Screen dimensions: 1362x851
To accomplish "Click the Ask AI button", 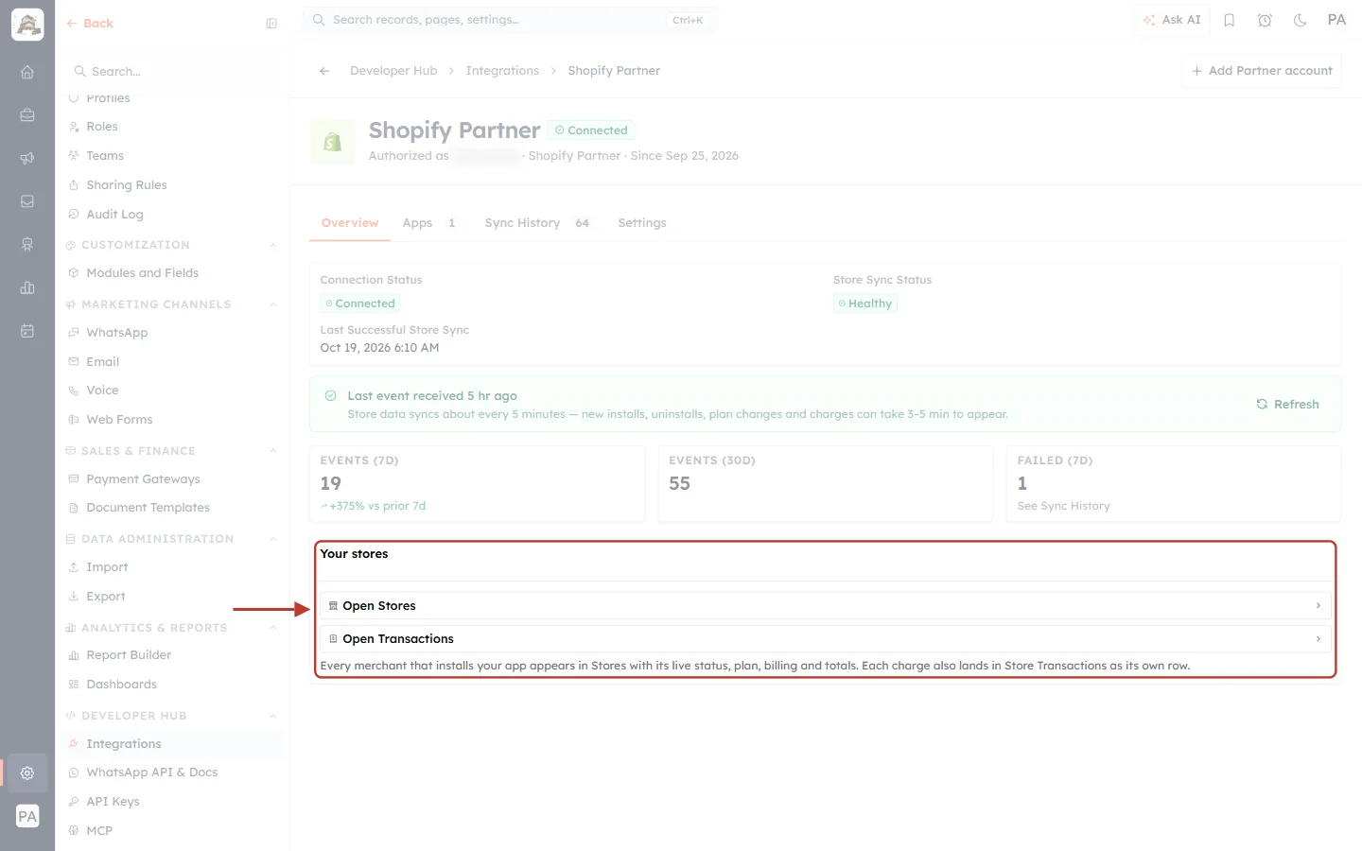I will tap(1171, 20).
